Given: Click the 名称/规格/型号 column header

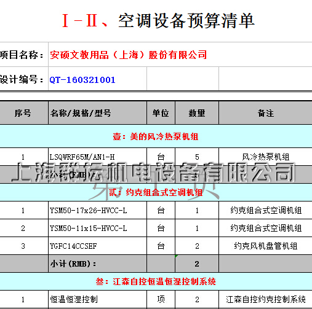Looking at the screenshot, I should 98,113.
